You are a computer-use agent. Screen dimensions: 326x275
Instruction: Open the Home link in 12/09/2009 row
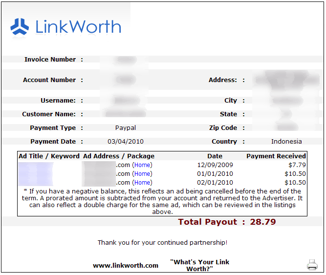pyautogui.click(x=142, y=165)
